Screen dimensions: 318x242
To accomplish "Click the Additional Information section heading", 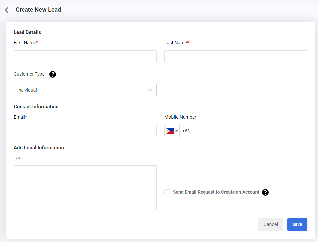I will [x=39, y=148].
